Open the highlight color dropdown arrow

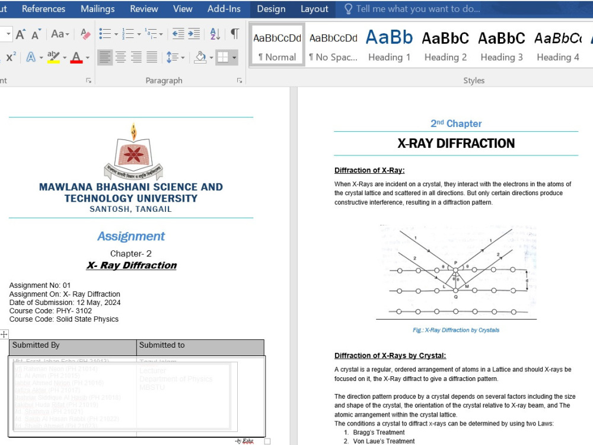pos(65,58)
